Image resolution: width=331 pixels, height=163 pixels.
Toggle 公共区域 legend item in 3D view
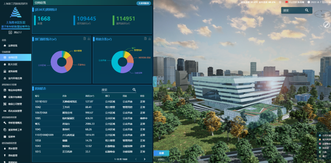324,135
